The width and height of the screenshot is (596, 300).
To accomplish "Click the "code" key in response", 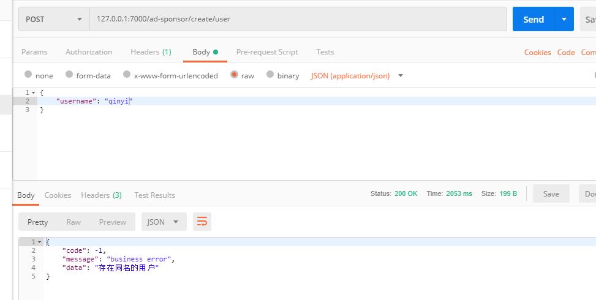I will click(x=75, y=250).
